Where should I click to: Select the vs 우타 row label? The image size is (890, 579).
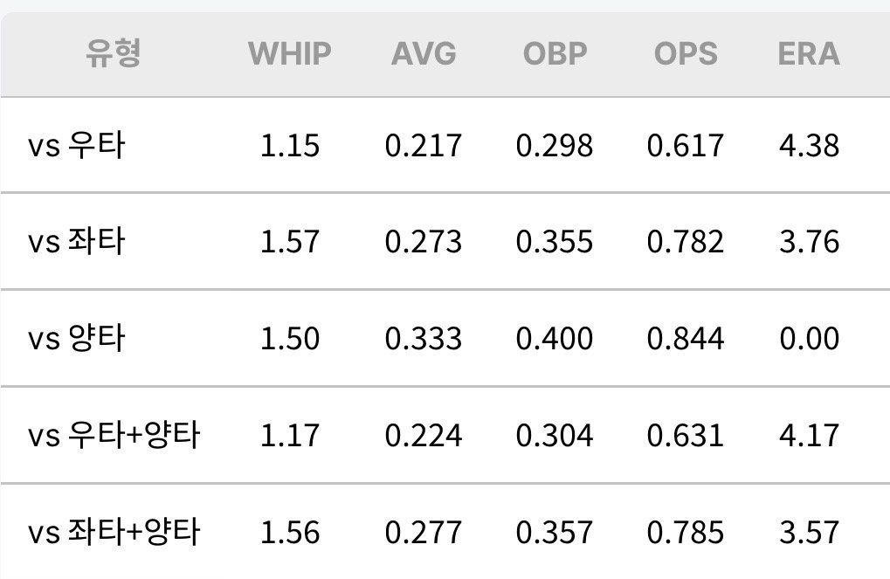tap(76, 145)
